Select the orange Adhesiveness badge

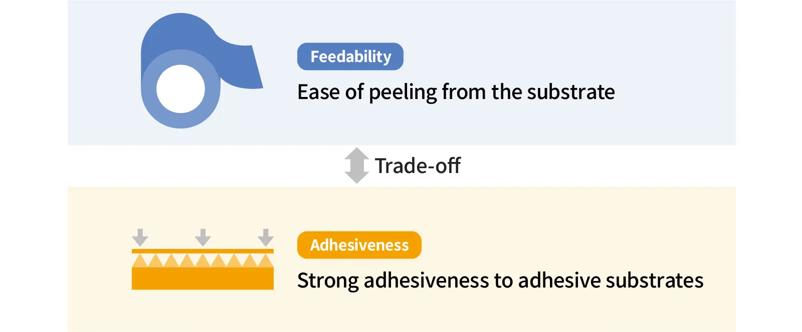359,245
